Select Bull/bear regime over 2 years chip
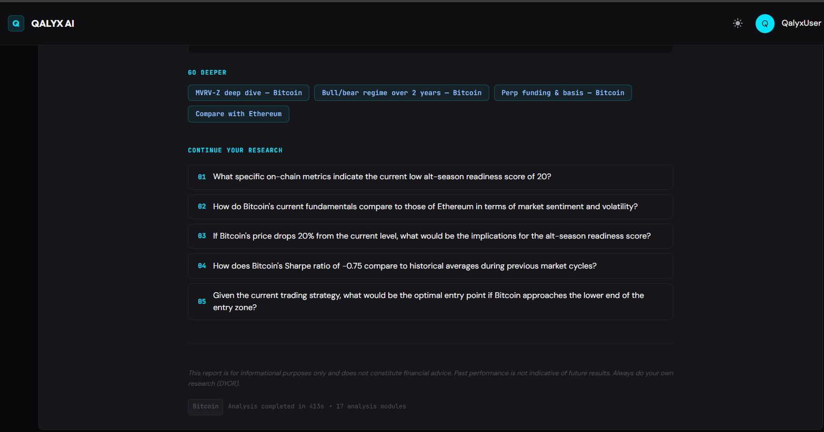 [x=401, y=93]
